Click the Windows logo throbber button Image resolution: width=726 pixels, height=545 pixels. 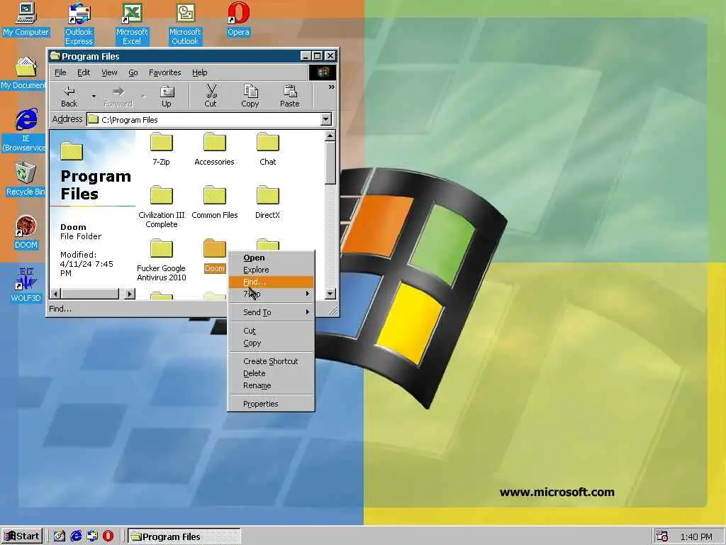[323, 72]
